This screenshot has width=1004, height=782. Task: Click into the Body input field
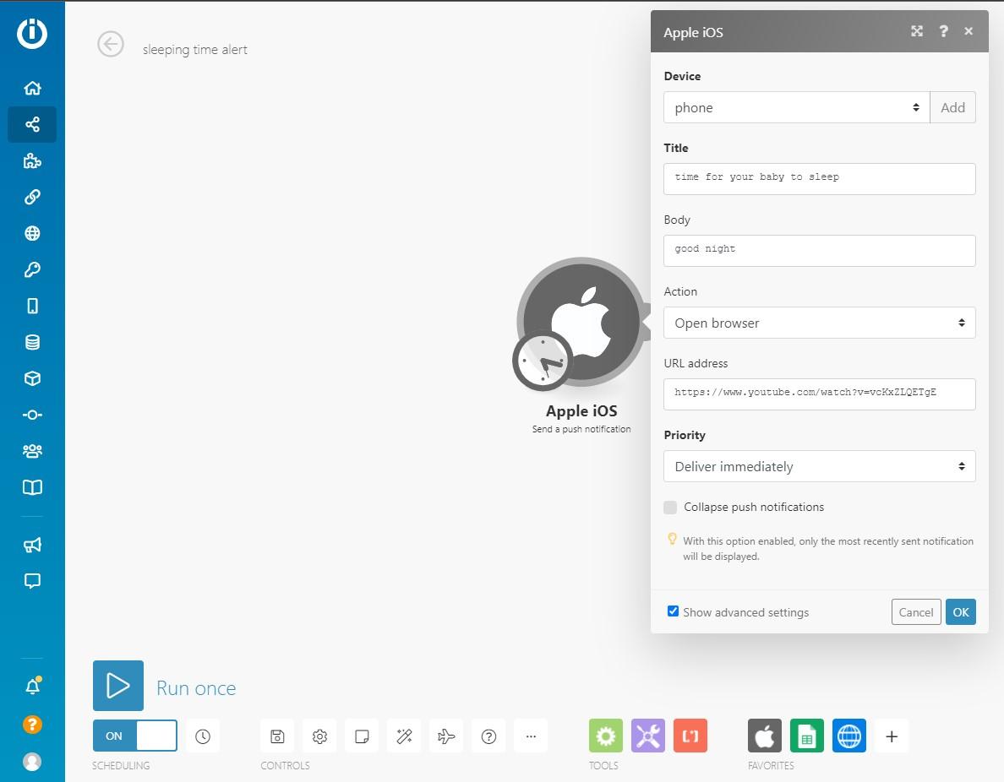tap(820, 251)
